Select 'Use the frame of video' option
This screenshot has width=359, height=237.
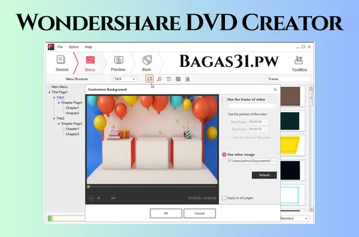coord(224,100)
